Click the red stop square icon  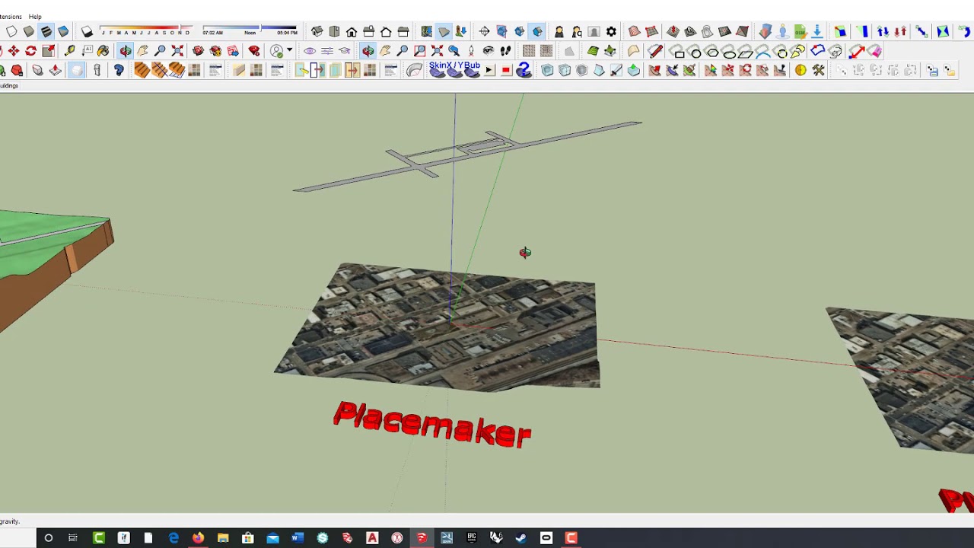click(x=506, y=70)
